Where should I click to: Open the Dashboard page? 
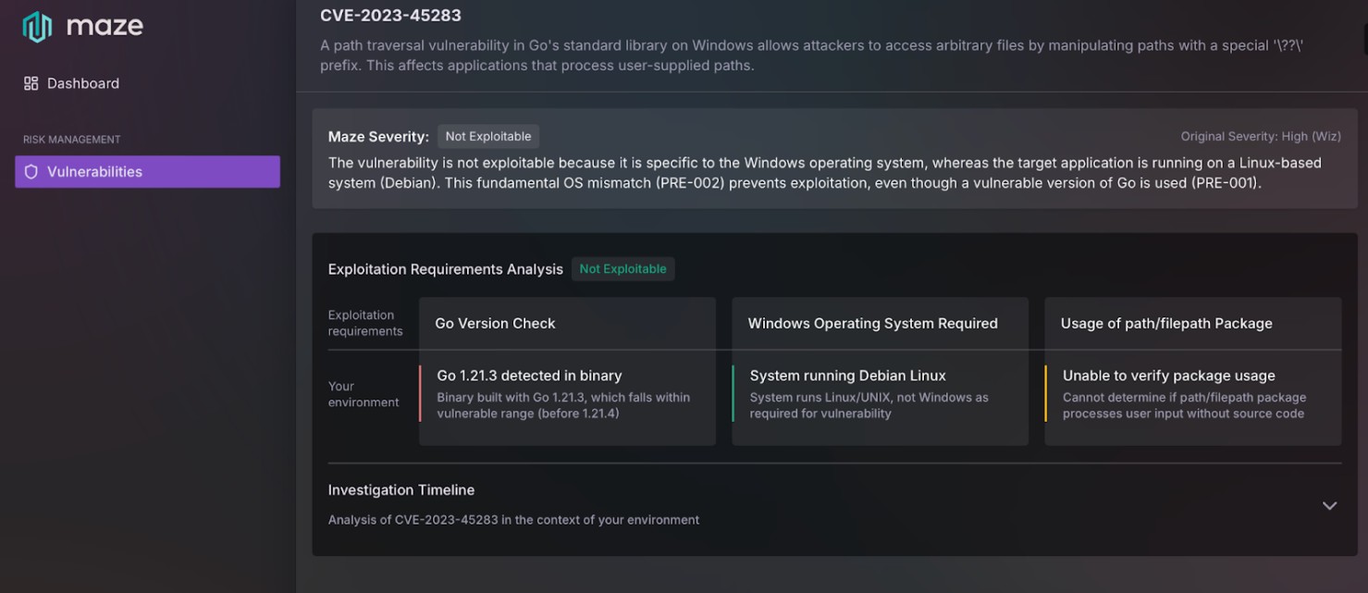(x=82, y=83)
